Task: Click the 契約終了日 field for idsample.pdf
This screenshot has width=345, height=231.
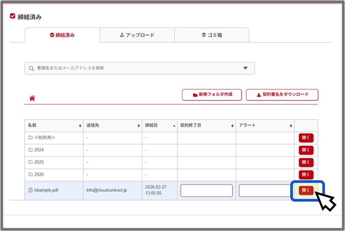Action: click(207, 190)
